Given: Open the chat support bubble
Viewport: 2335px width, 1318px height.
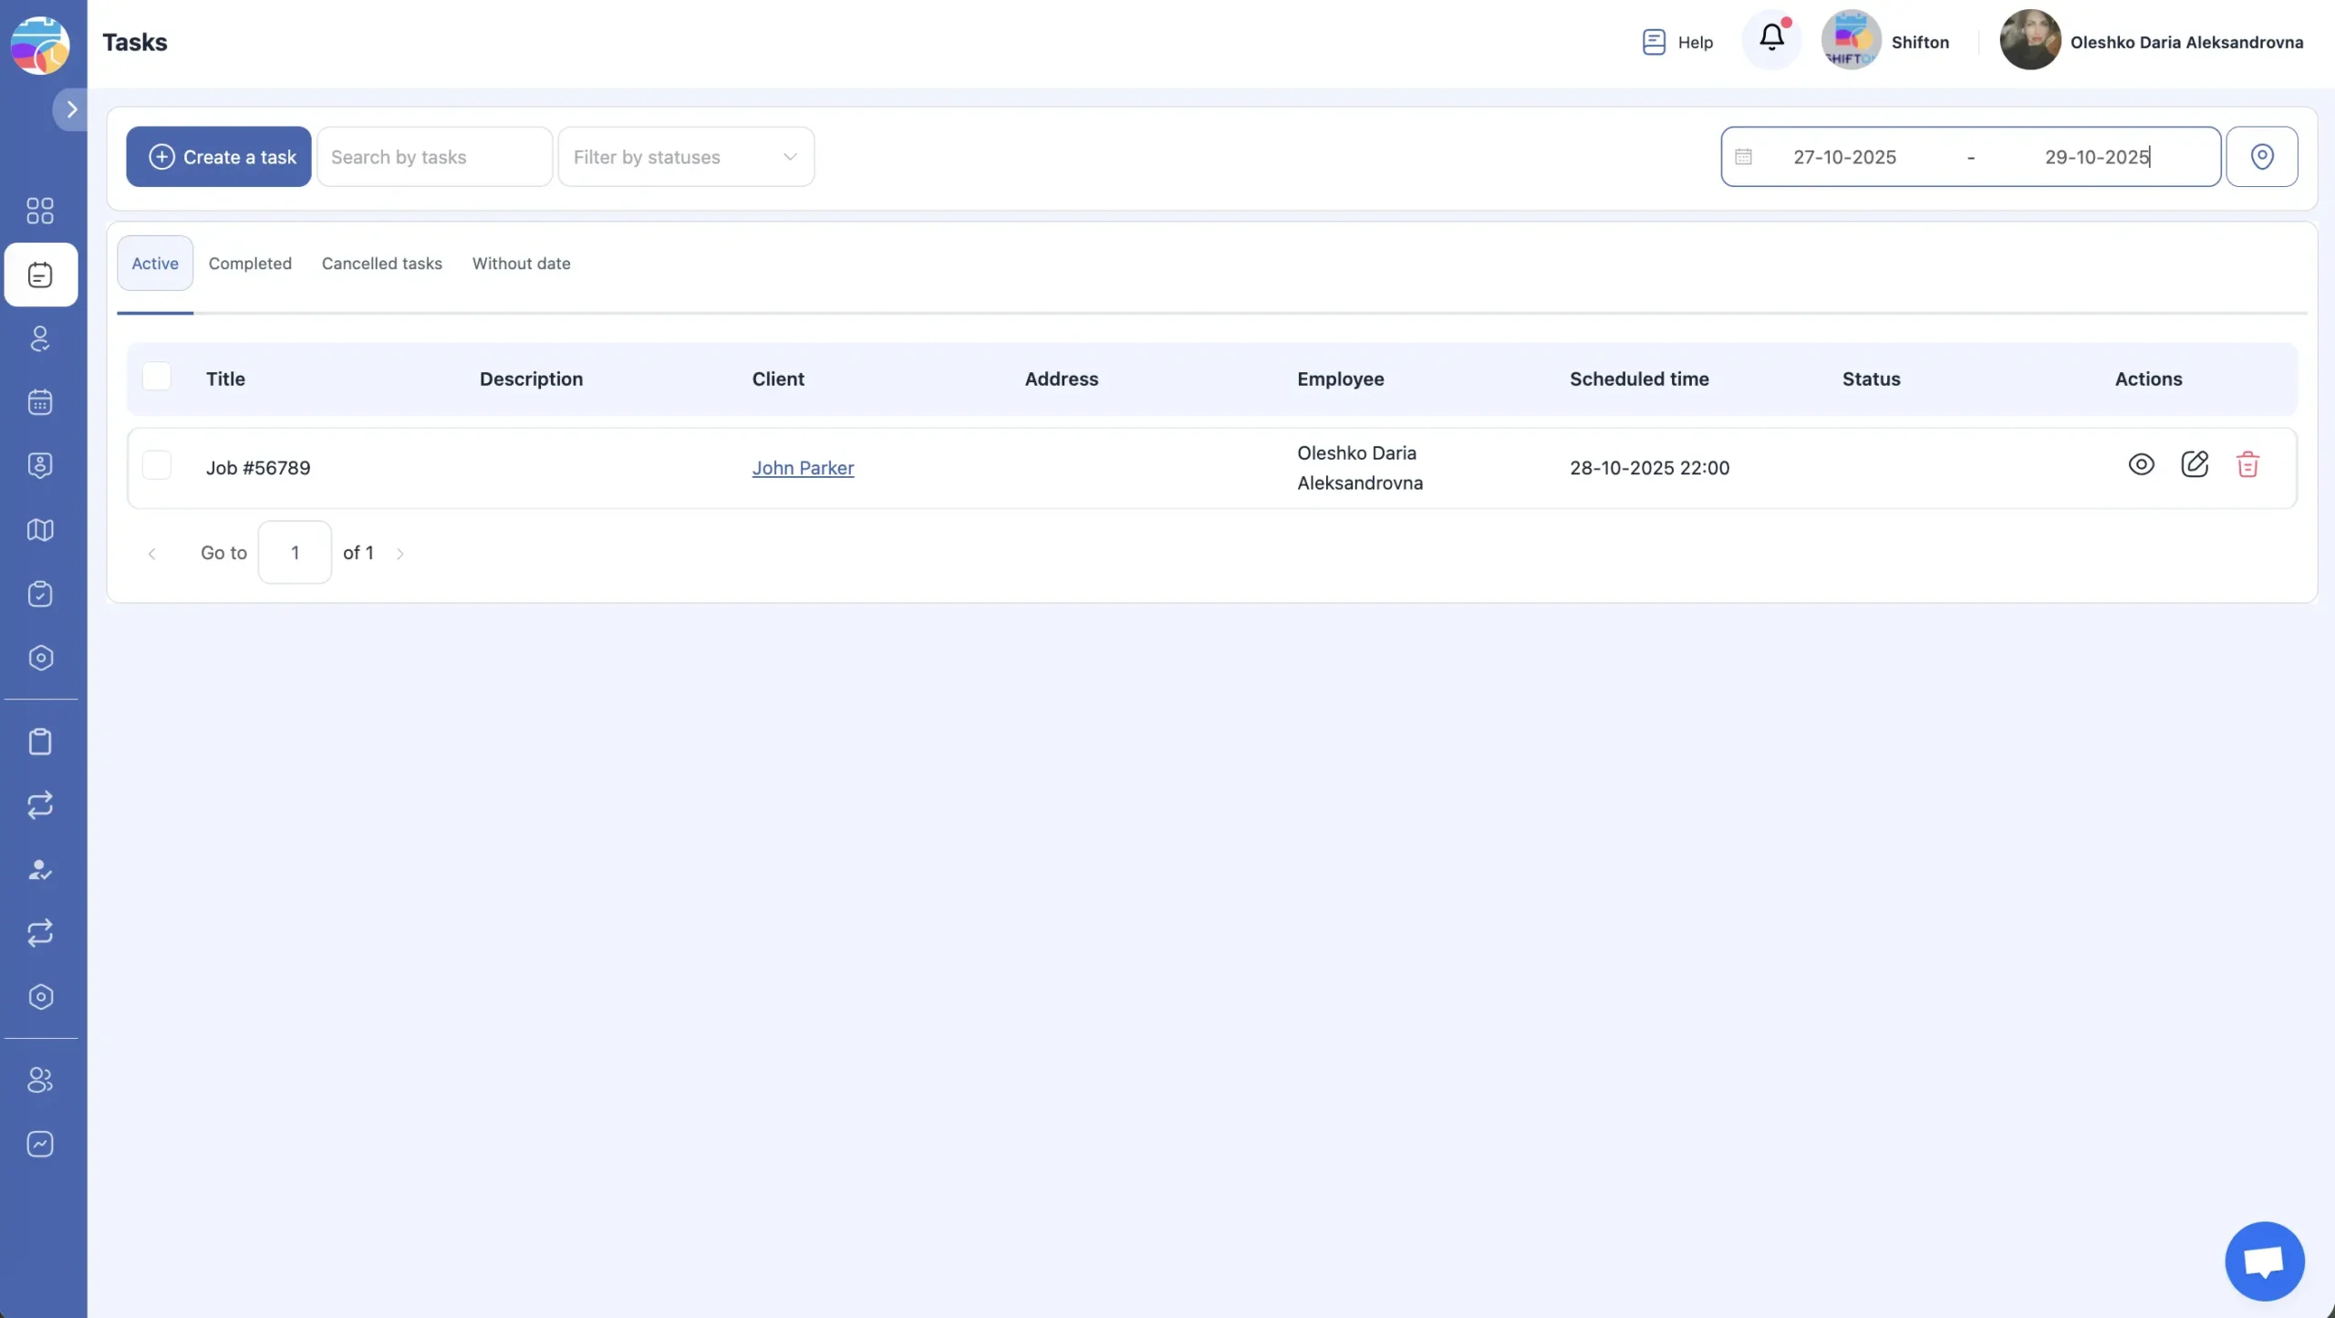Looking at the screenshot, I should pyautogui.click(x=2264, y=1261).
